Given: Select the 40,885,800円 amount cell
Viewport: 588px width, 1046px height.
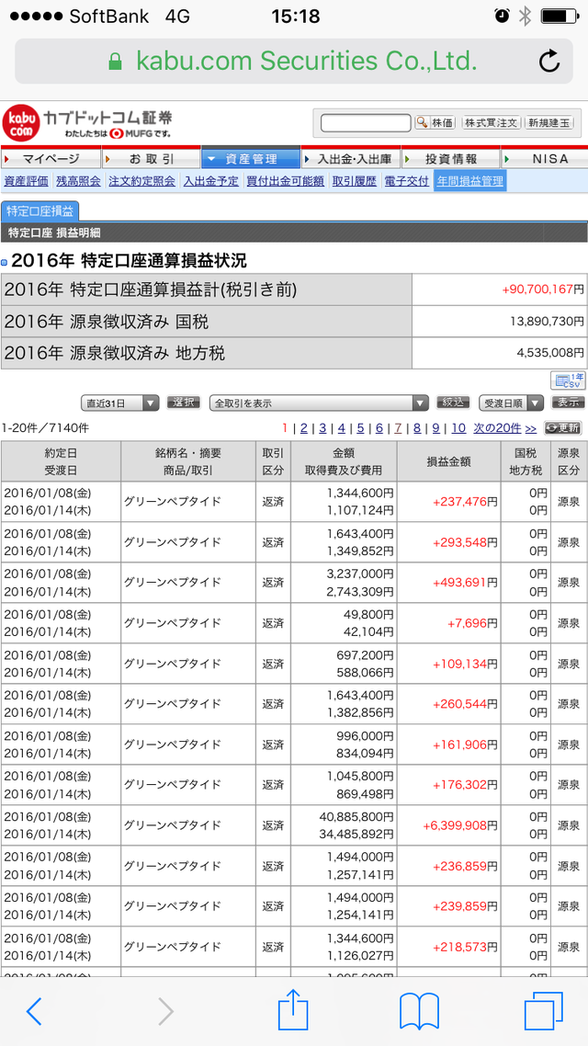Looking at the screenshot, I should pyautogui.click(x=354, y=816).
